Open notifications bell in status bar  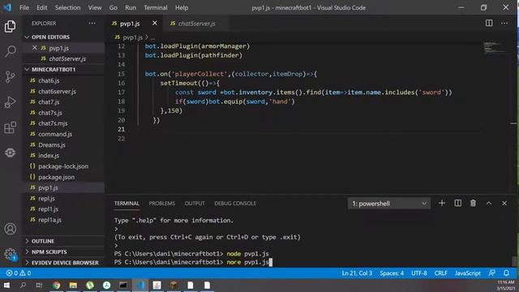pyautogui.click(x=506, y=273)
